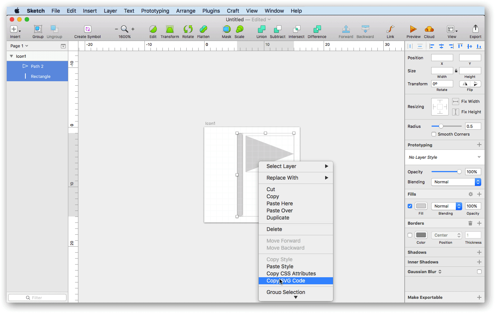Flip the layer vertically

476,84
